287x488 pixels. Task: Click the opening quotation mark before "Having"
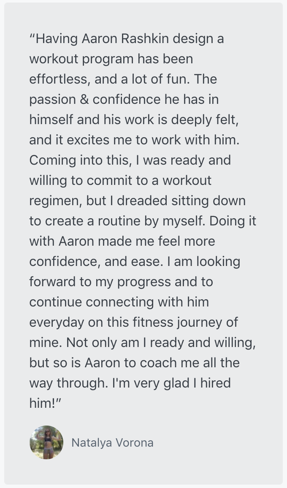coord(32,38)
